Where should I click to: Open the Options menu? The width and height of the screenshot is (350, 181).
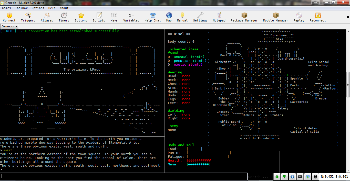pos(38,8)
